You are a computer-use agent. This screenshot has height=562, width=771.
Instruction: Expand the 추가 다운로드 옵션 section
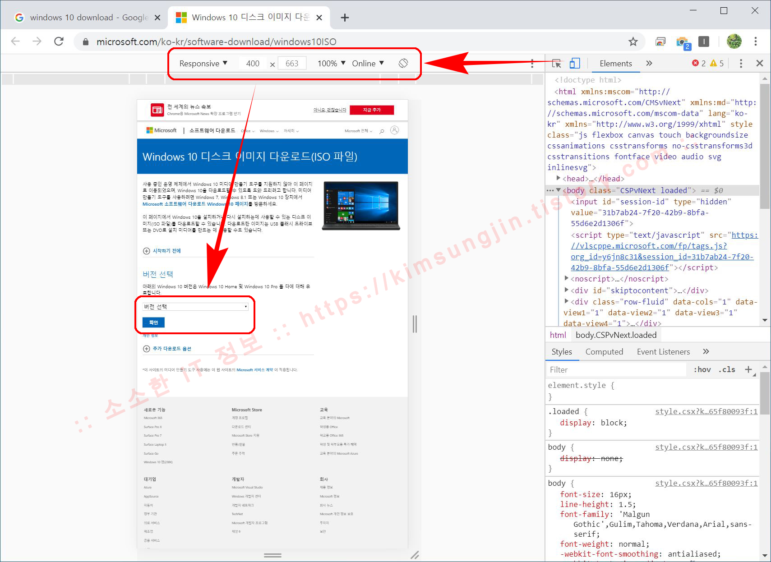click(x=167, y=349)
